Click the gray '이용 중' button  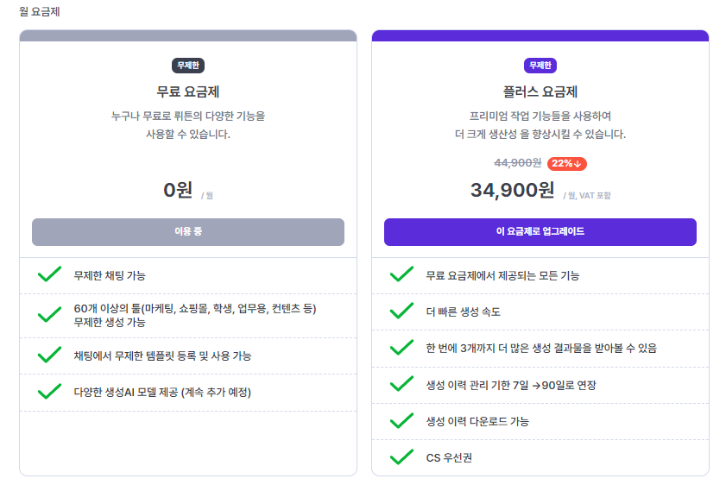(188, 232)
